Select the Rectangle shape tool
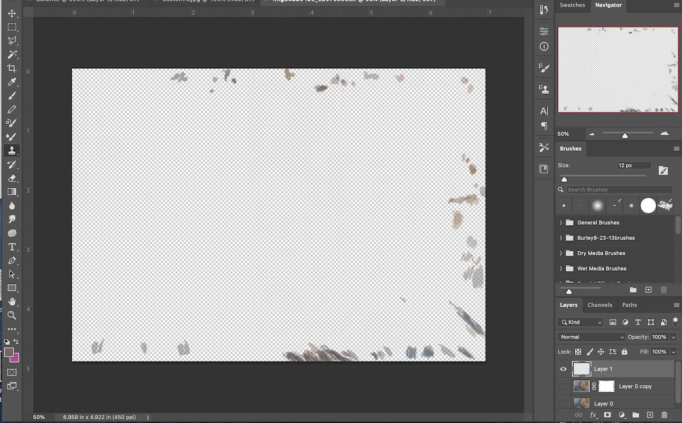The width and height of the screenshot is (682, 423). click(x=12, y=288)
